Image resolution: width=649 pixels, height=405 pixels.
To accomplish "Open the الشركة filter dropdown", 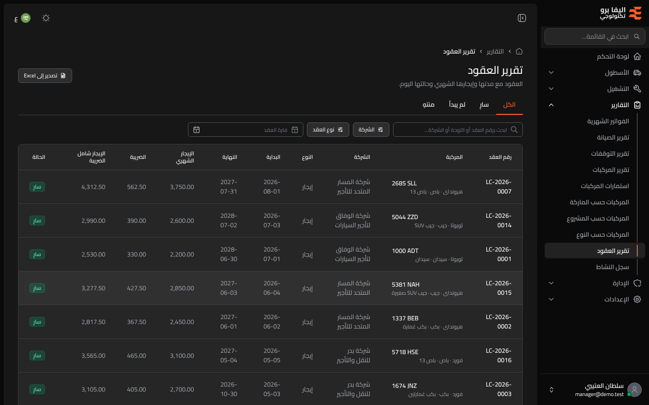I will click(x=371, y=130).
